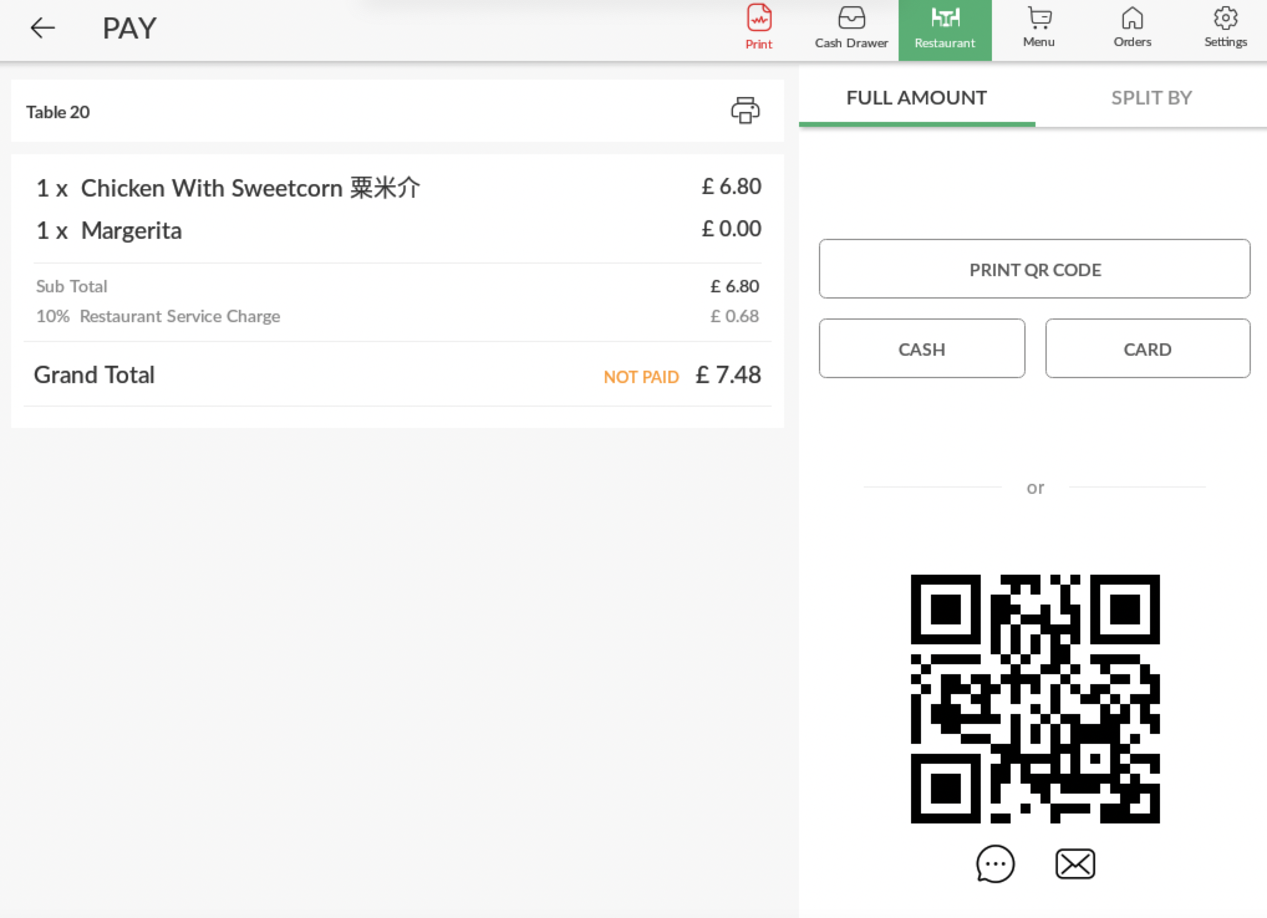Open the Restaurant view
Image resolution: width=1267 pixels, height=918 pixels.
pyautogui.click(x=944, y=29)
